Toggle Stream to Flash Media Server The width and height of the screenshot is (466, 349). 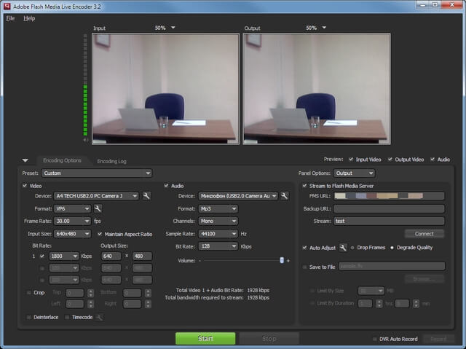tap(304, 186)
